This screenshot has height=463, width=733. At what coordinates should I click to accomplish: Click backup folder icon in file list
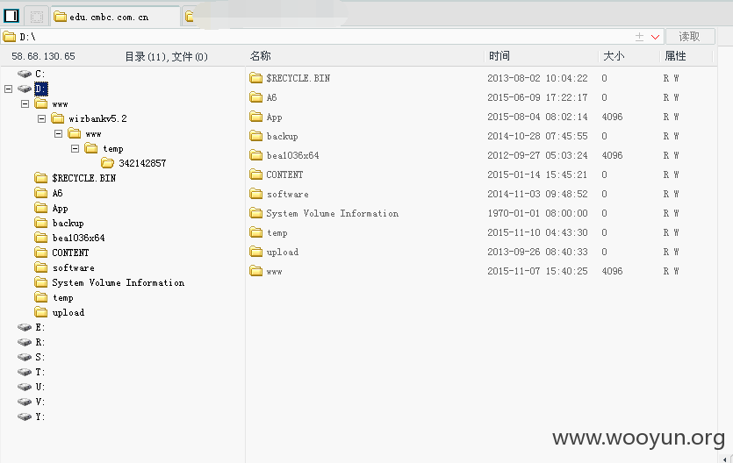click(255, 136)
